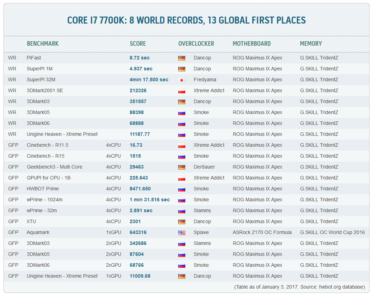Select the score '2.891 sec'

(141, 210)
